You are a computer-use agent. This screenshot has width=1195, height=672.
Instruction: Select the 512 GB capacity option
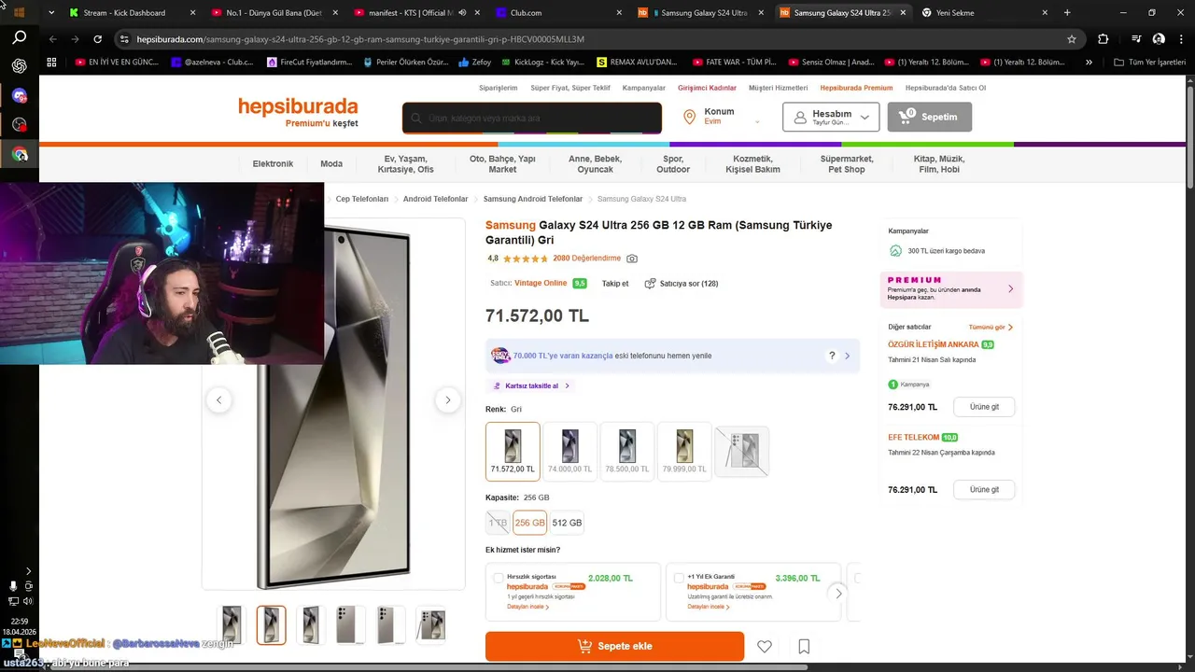tap(567, 523)
